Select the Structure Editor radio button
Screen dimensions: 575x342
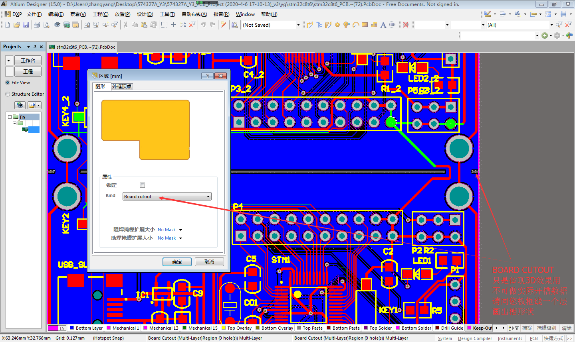click(x=8, y=94)
